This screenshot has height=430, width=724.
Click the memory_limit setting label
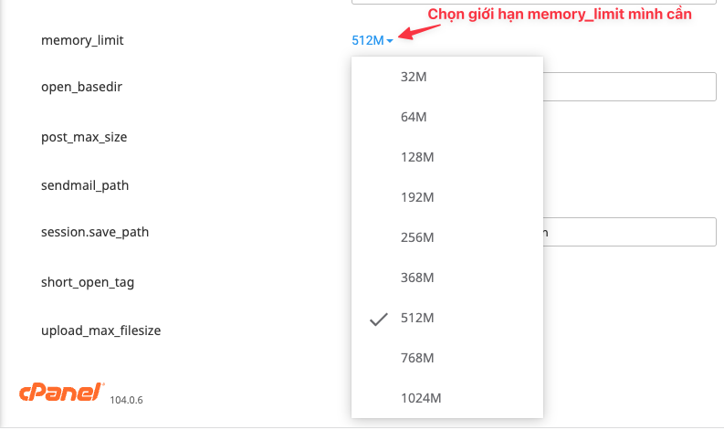[82, 41]
